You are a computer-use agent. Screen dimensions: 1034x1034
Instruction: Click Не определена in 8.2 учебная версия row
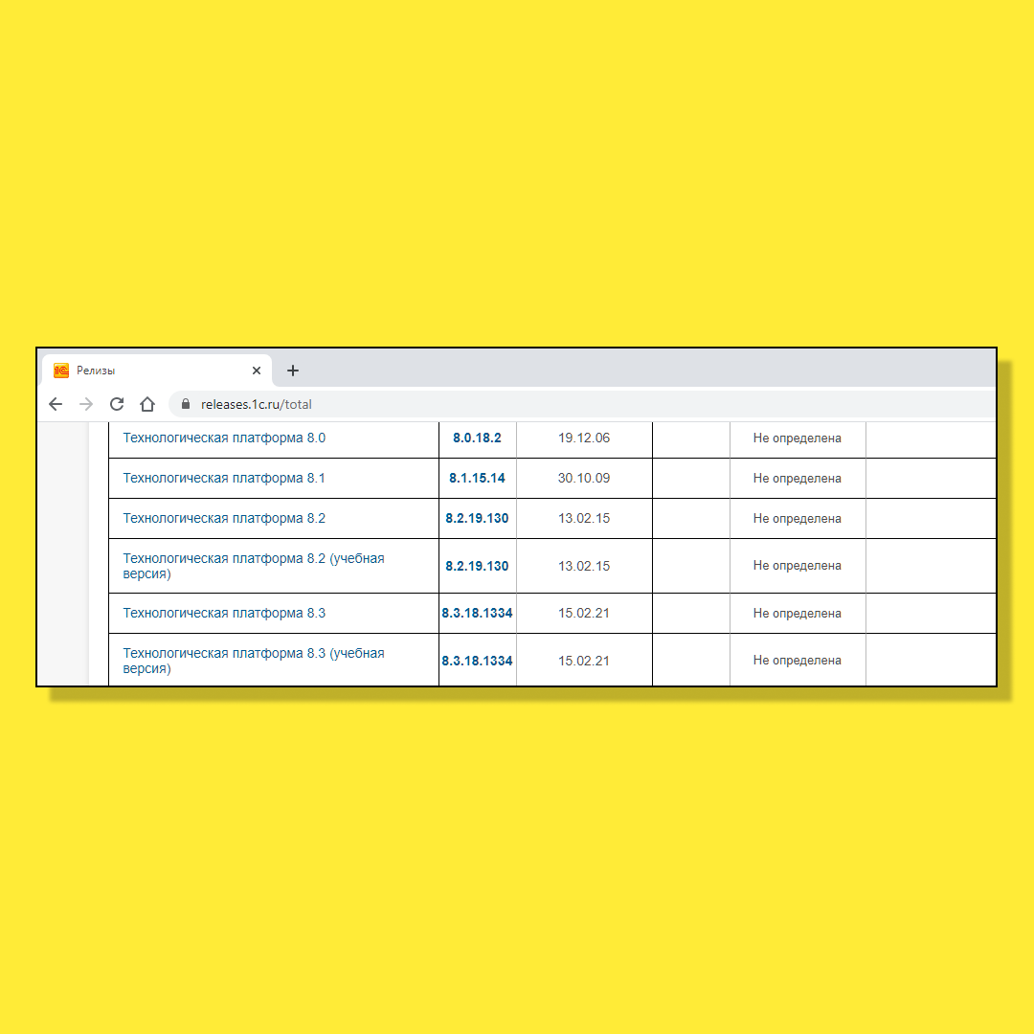click(797, 565)
